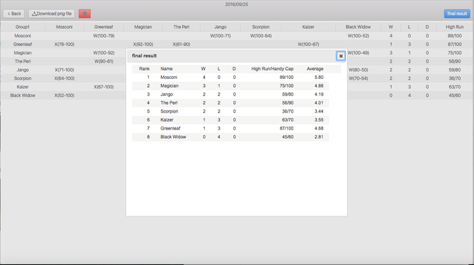Go back with the Back button

[x=14, y=13]
